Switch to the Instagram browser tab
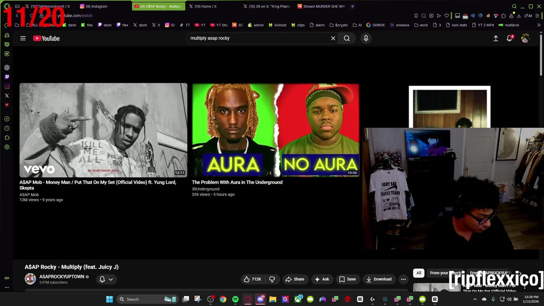The height and width of the screenshot is (306, 544). (103, 6)
